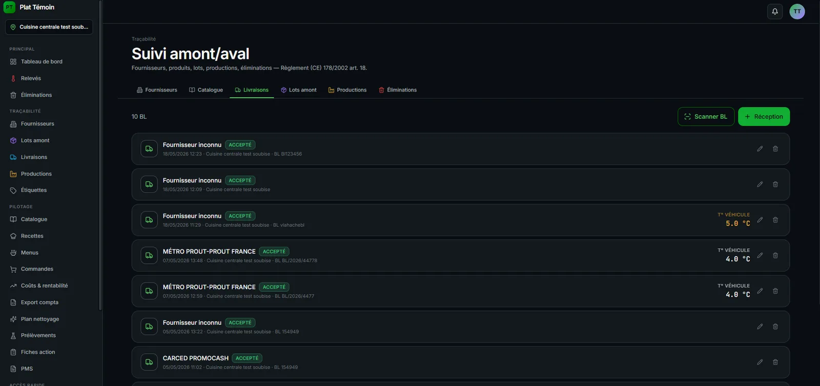This screenshot has height=386, width=820.
Task: Open the notifications bell
Action: point(775,11)
